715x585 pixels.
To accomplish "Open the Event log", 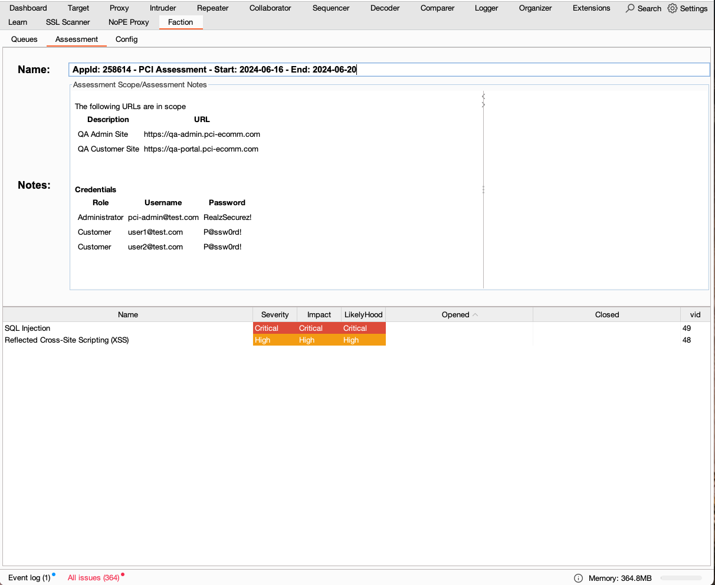I will pyautogui.click(x=29, y=577).
